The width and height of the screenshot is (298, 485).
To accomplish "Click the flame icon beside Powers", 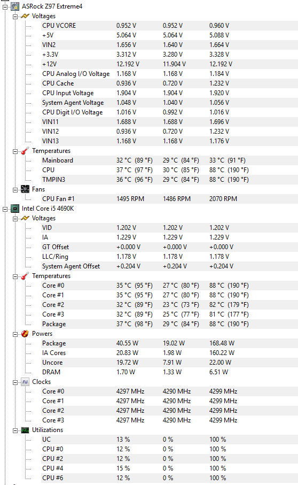I will pos(25,334).
